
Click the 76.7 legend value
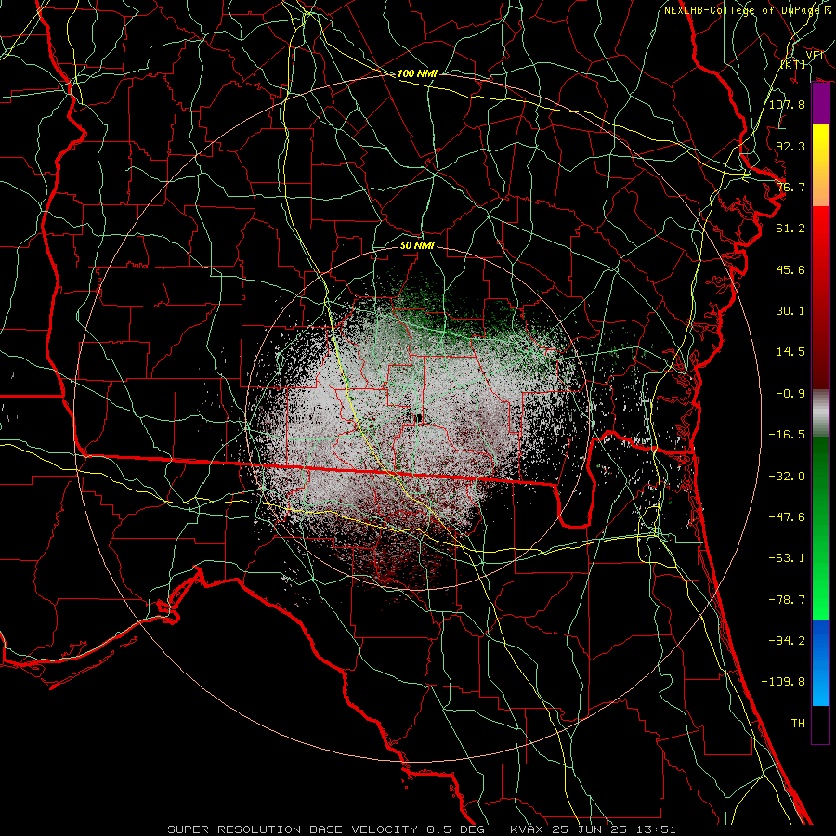coord(790,187)
